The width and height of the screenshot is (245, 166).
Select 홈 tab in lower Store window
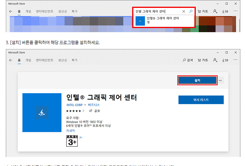tap(19, 60)
